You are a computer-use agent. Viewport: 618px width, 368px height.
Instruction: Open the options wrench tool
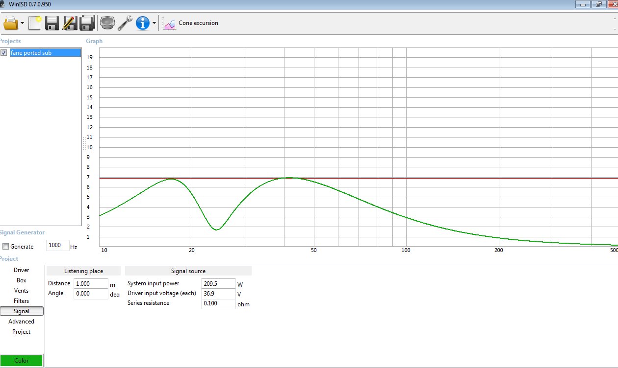click(x=125, y=23)
